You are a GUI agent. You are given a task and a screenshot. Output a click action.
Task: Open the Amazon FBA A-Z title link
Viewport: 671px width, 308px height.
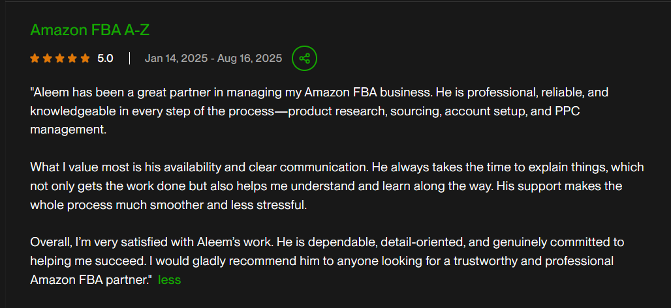click(x=90, y=30)
